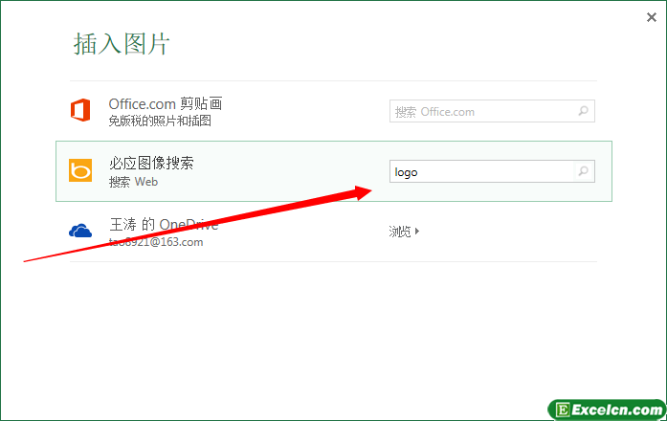Viewport: 667px width, 421px height.
Task: Select the 必应图像搜索 title
Action: (x=151, y=163)
